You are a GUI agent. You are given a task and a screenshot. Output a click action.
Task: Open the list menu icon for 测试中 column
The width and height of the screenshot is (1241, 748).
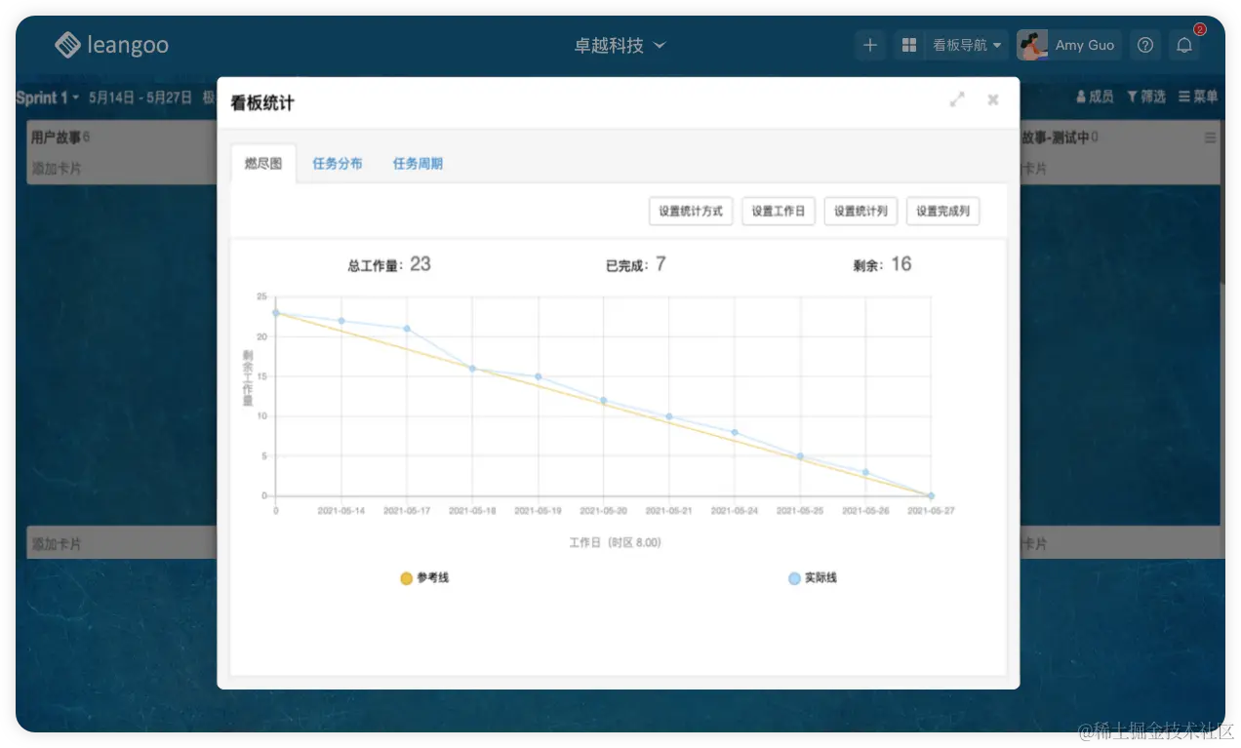coord(1210,138)
